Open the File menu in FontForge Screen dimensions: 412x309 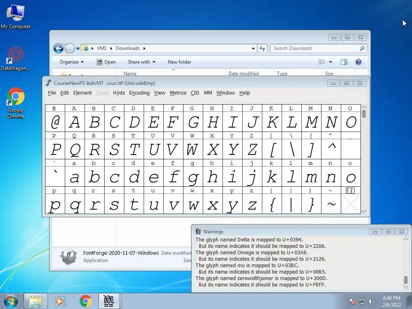pos(52,93)
